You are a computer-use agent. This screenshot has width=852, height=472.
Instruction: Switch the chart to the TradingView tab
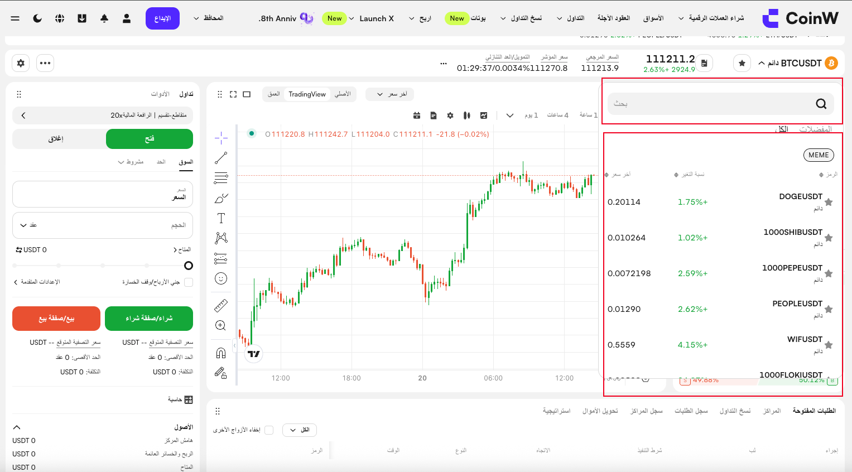pos(307,94)
